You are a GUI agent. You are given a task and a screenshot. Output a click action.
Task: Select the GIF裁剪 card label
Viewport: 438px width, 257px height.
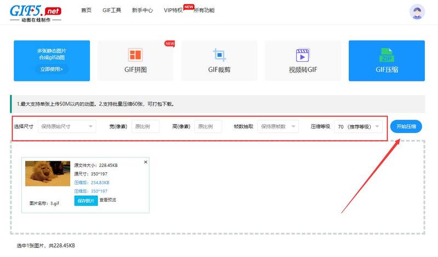[220, 70]
